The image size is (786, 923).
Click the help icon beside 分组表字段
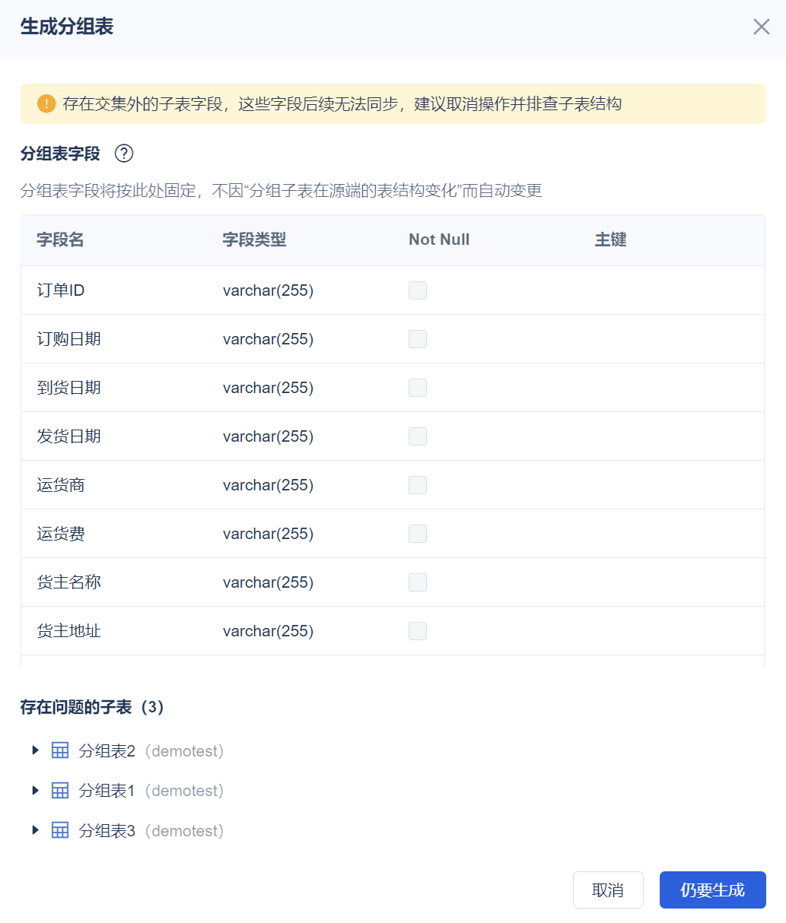click(x=124, y=154)
